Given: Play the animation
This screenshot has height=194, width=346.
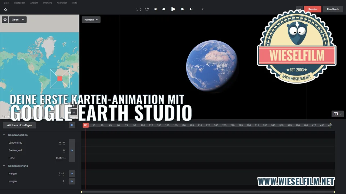Looking at the screenshot, I should tap(173, 9).
